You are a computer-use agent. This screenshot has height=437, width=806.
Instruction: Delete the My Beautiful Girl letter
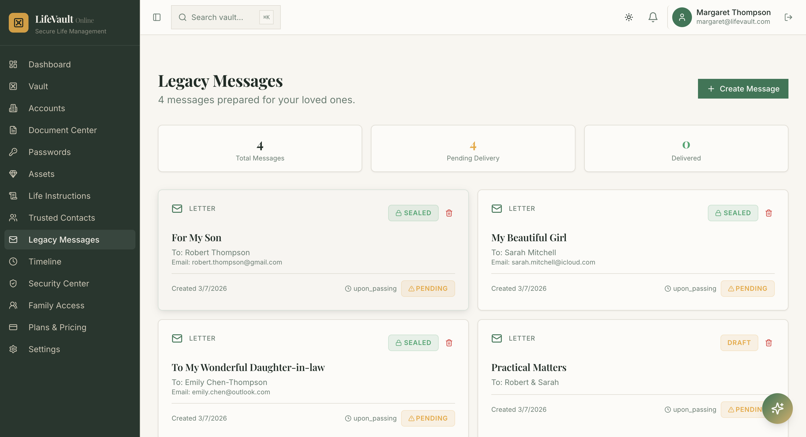768,213
